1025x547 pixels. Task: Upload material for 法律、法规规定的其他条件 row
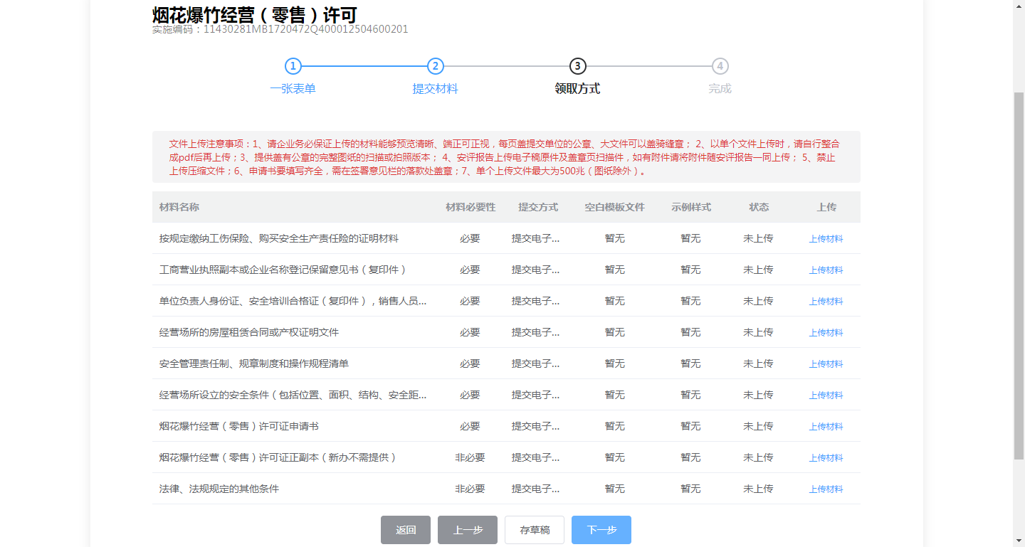click(x=826, y=489)
